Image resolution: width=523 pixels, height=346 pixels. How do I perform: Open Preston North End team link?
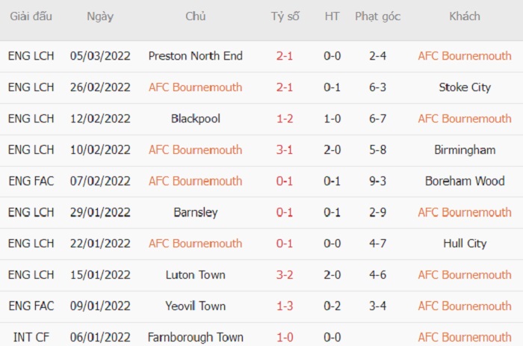tap(196, 56)
